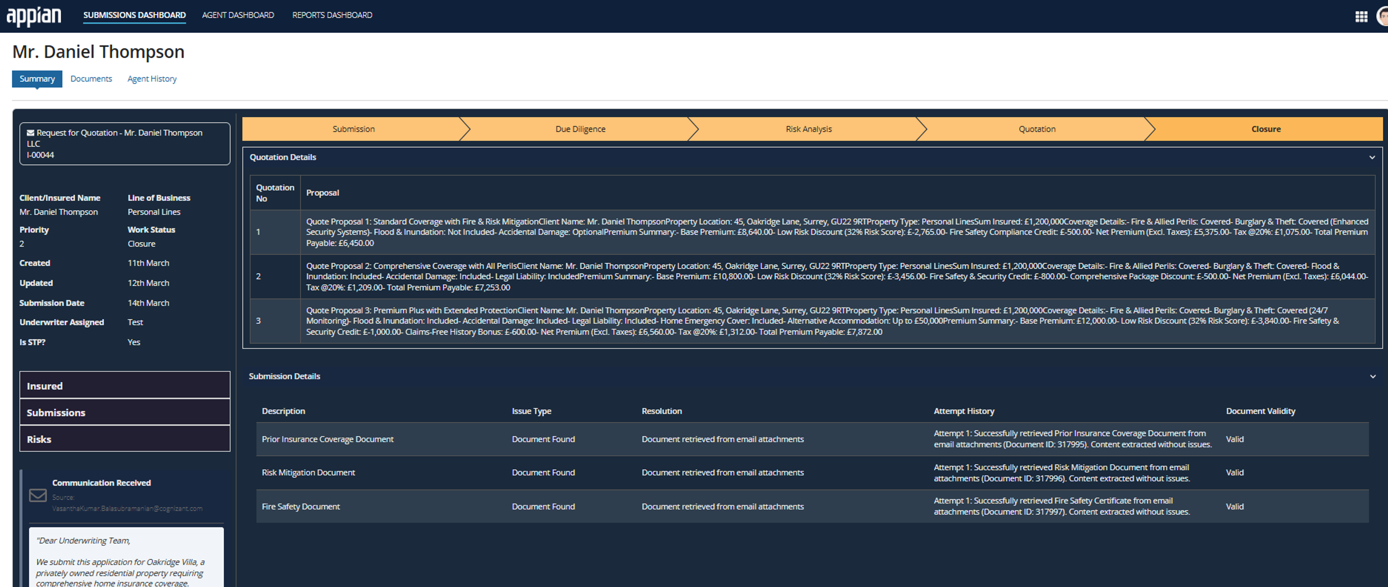Viewport: 1388px width, 587px height.
Task: Click Underwriter Assigned value Test
Action: pyautogui.click(x=135, y=323)
